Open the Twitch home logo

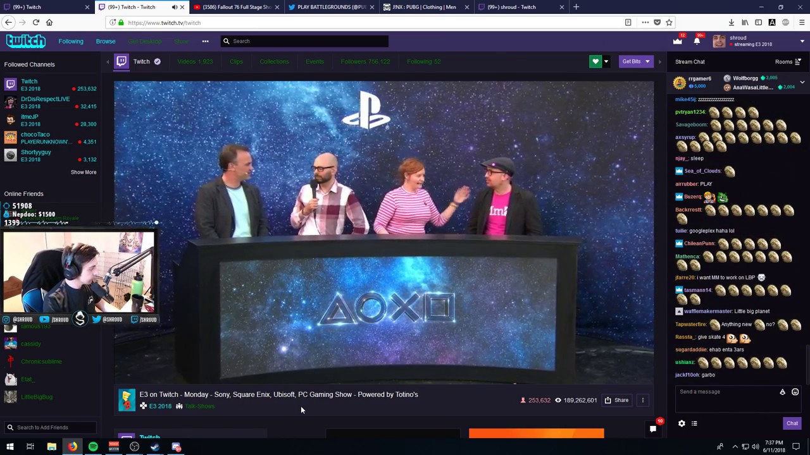[x=26, y=41]
